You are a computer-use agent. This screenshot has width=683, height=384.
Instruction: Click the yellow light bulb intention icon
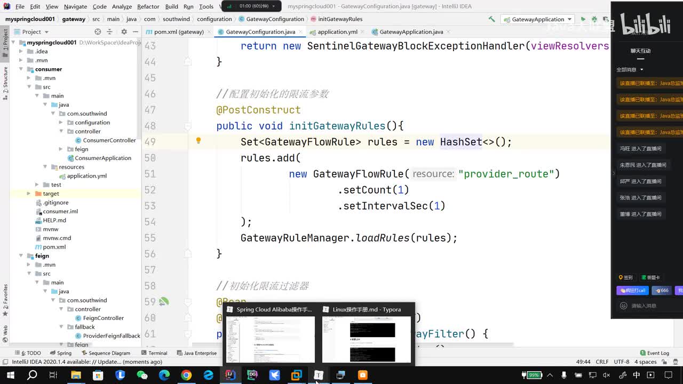tap(198, 141)
